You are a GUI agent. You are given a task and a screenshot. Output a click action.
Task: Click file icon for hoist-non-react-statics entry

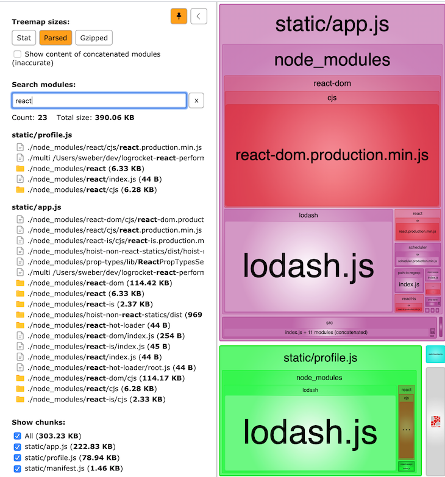point(20,252)
